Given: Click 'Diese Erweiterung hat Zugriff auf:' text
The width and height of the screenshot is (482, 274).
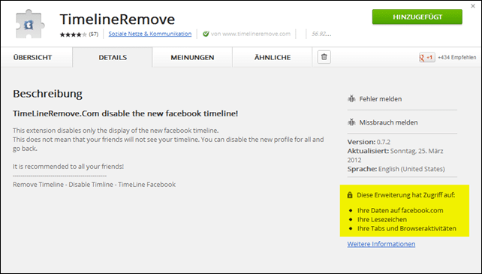Looking at the screenshot, I should pyautogui.click(x=405, y=195).
